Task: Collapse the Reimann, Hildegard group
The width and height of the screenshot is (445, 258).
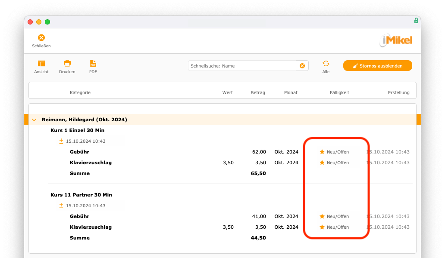Action: tap(34, 120)
